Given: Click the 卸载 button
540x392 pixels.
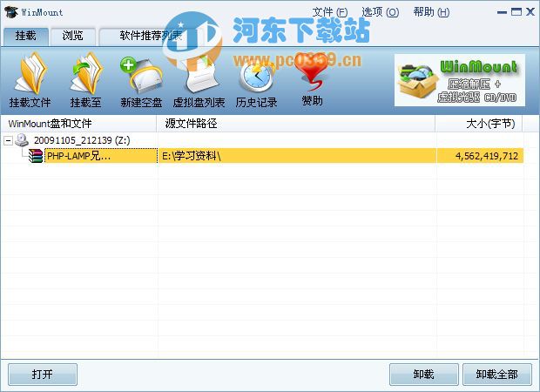Looking at the screenshot, I should coord(423,374).
